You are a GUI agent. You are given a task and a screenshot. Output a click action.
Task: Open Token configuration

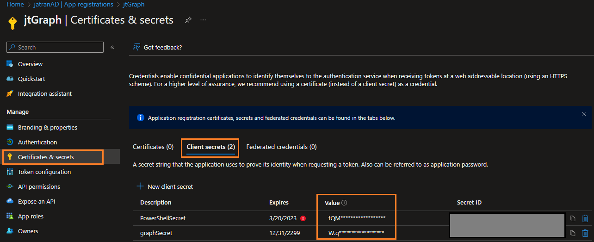(44, 172)
